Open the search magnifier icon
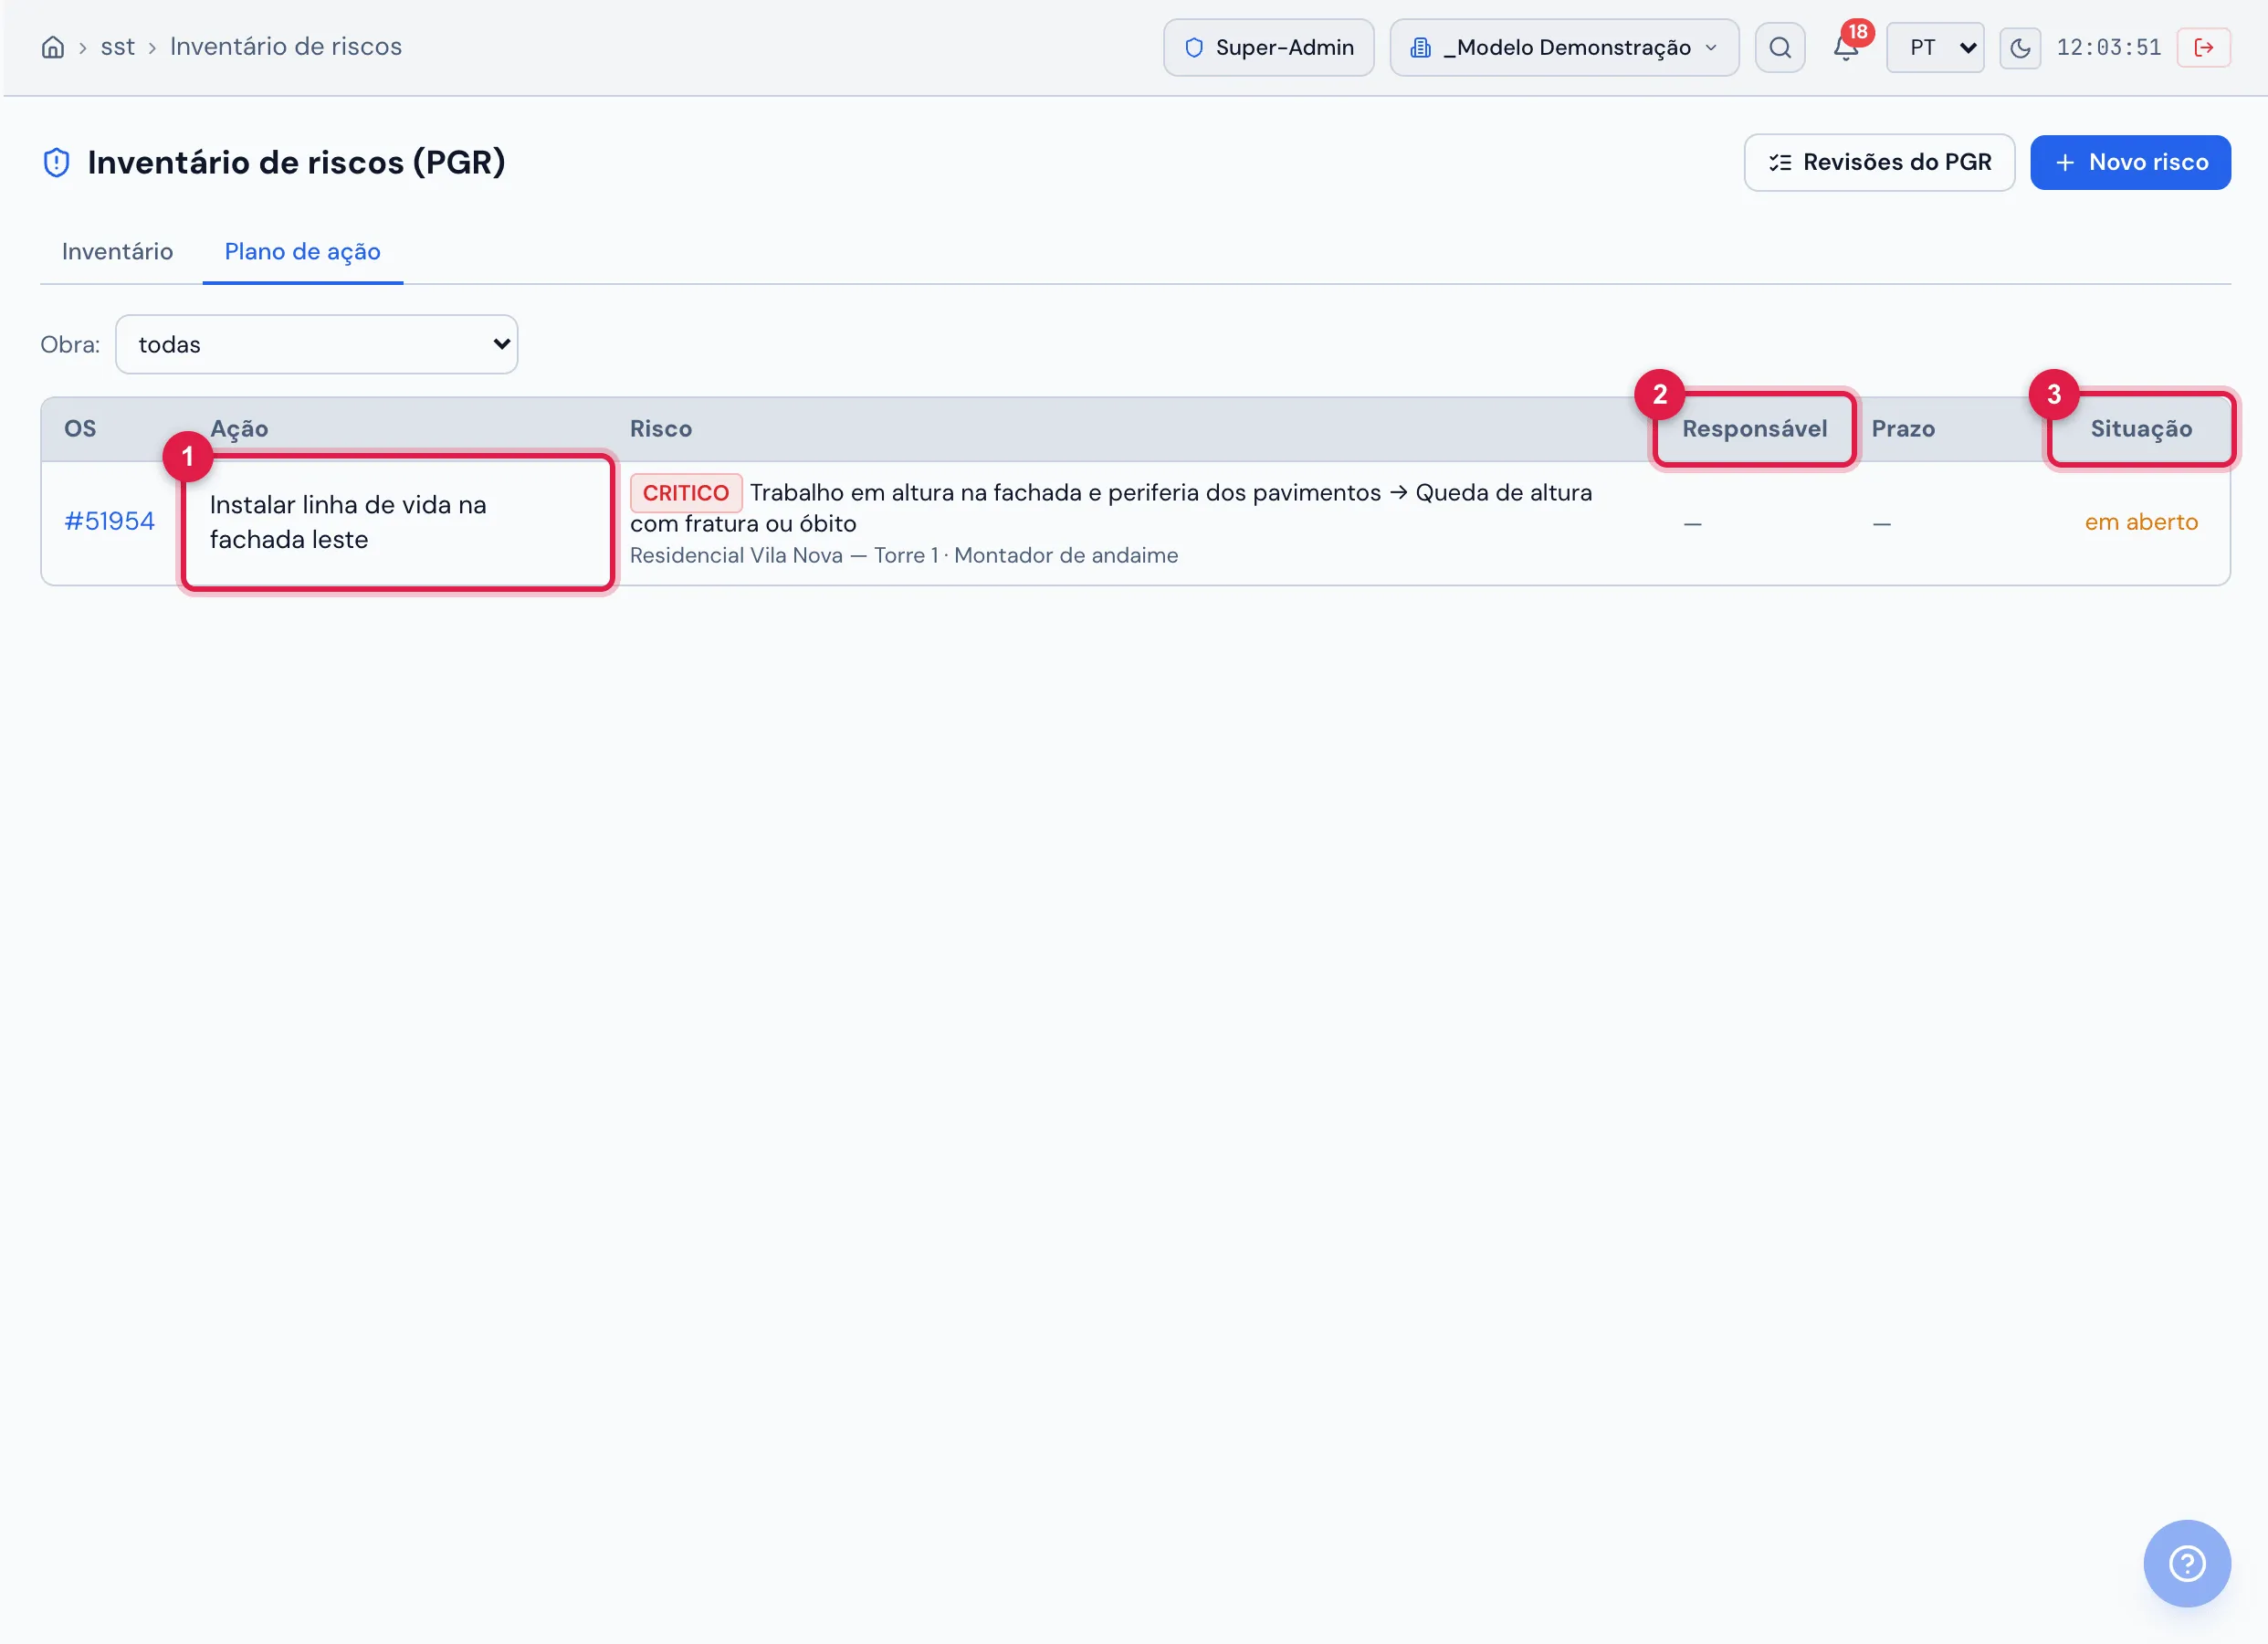Screen dimensions: 2268x1644 (x=1780, y=47)
